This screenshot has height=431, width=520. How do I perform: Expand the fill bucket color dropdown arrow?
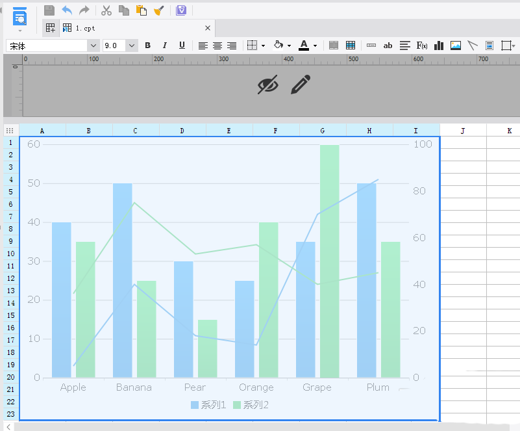tap(290, 46)
